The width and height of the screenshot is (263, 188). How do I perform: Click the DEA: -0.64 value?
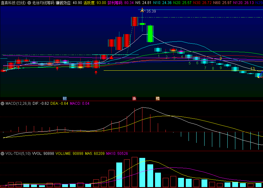tap(59, 104)
